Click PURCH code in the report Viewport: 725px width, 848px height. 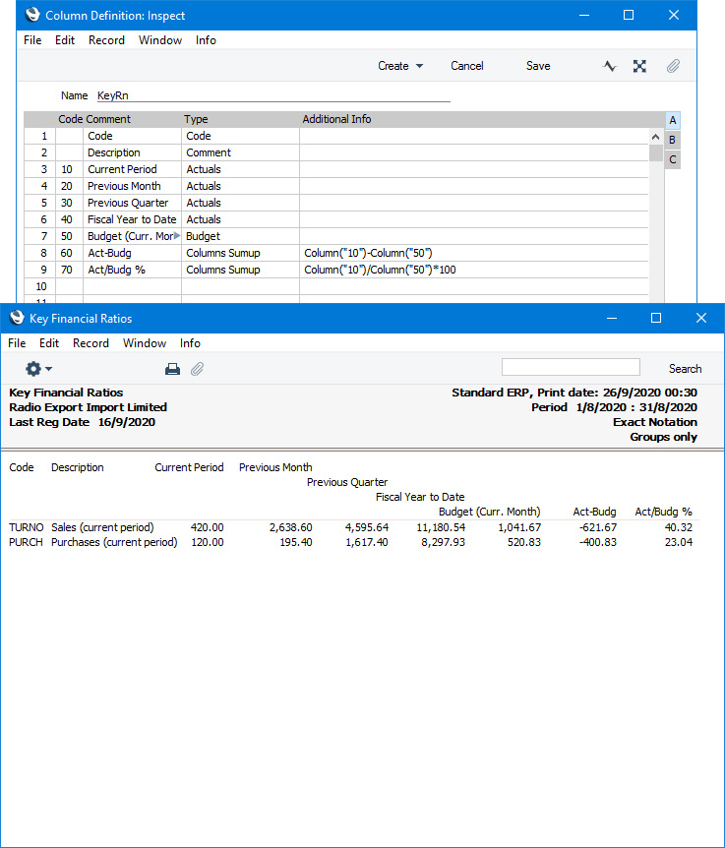click(26, 542)
